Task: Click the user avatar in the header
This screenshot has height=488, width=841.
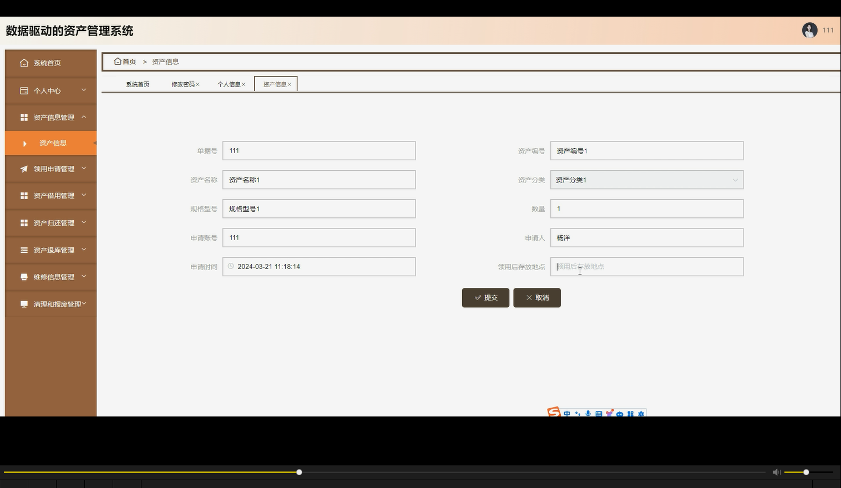Action: [x=809, y=30]
